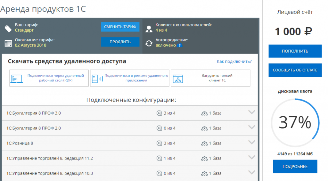Click users icon in Управление торговлей 10.3 row
Viewport: 328px width, 181px height.
point(159,173)
